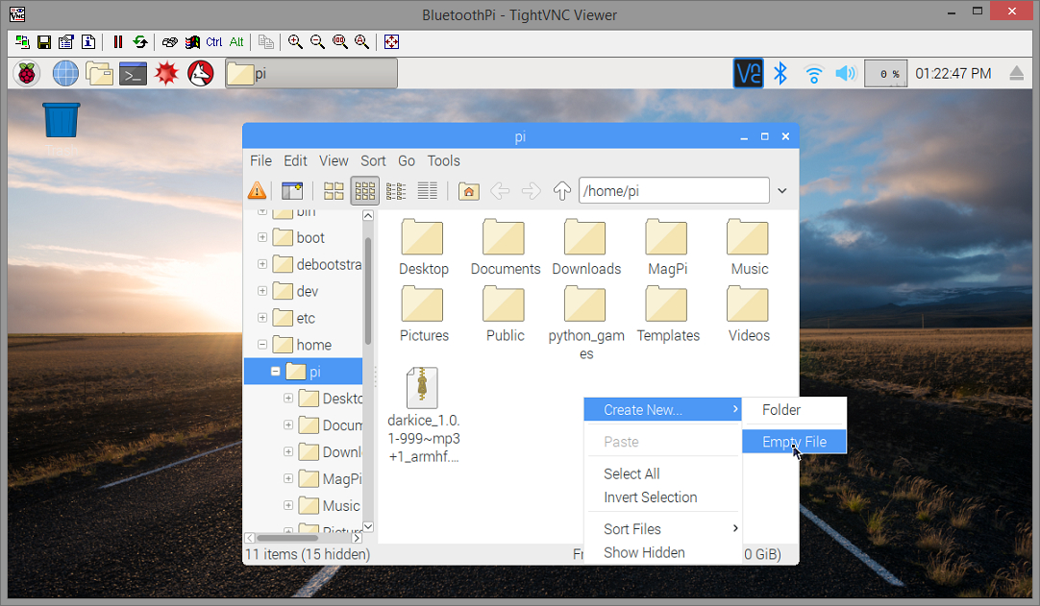Toggle the TightVNC full-screen icon
1040x606 pixels.
[391, 41]
